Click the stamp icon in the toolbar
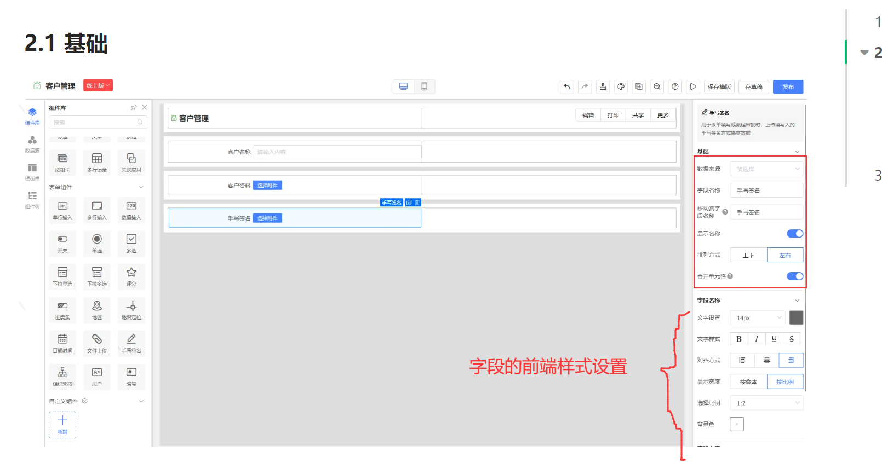Viewport: 882px width, 462px height. point(603,86)
